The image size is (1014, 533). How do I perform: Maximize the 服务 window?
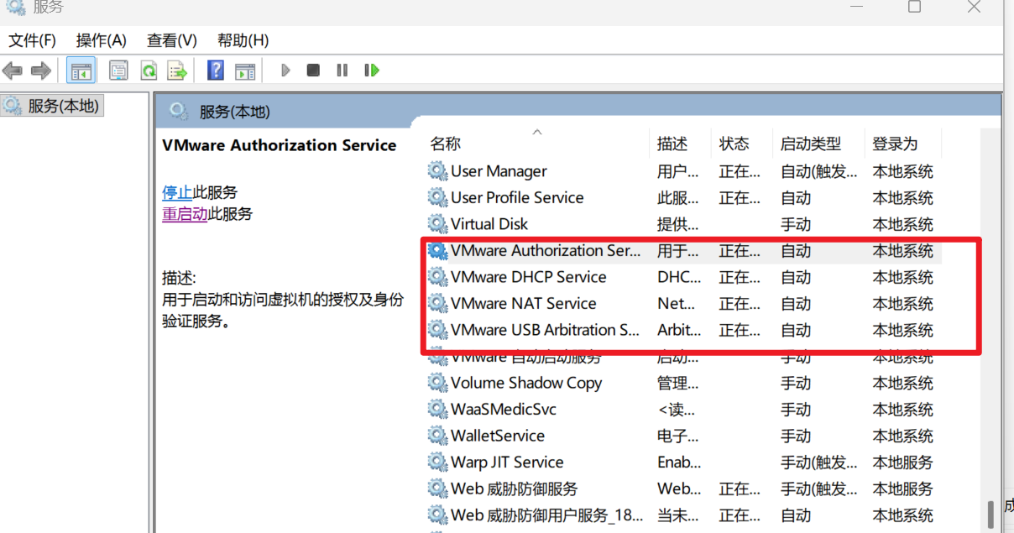[x=914, y=7]
